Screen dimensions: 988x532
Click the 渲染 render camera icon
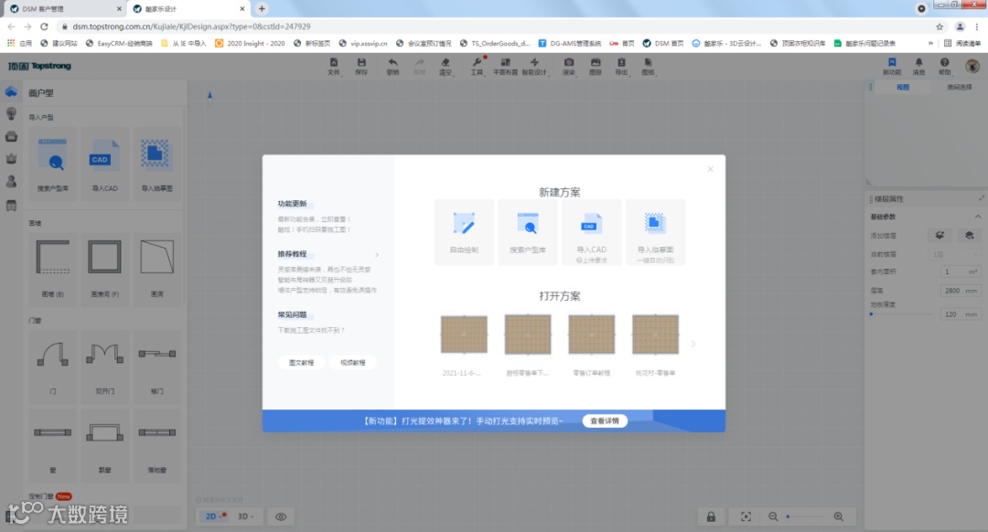tap(568, 66)
